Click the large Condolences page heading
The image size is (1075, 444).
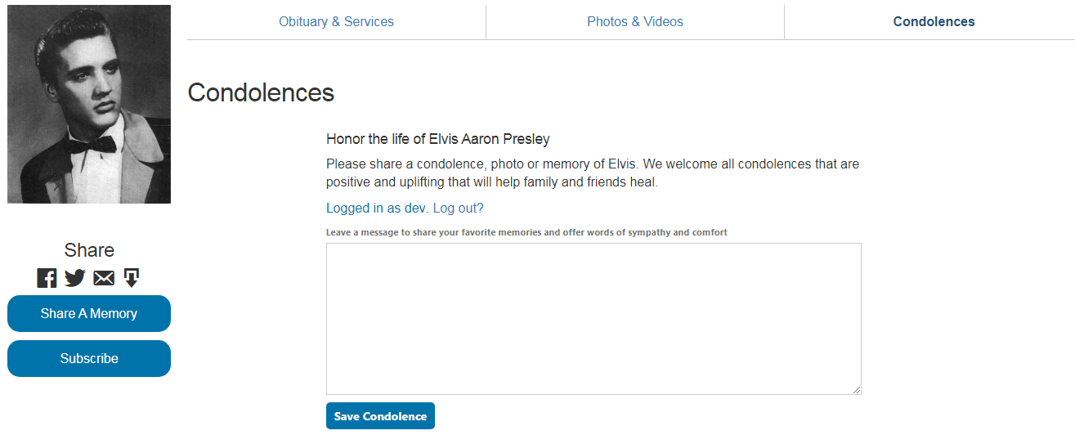click(261, 92)
